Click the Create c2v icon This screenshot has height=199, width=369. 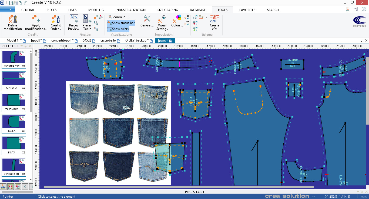coord(214,23)
